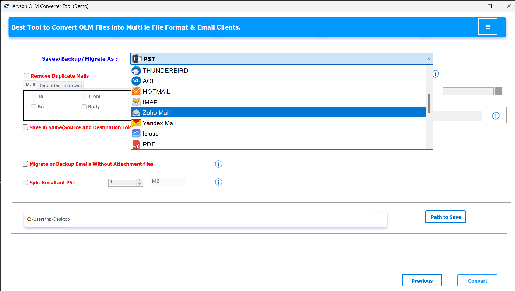The height and width of the screenshot is (291, 515).
Task: Choose the Yandex Mail icon
Action: coord(136,123)
